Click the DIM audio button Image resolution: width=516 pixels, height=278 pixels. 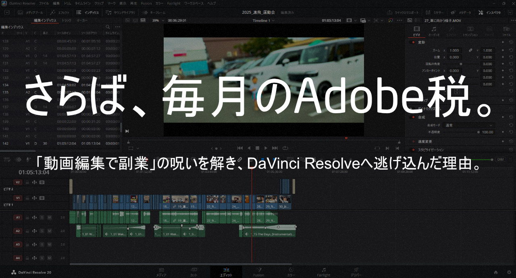[500, 160]
